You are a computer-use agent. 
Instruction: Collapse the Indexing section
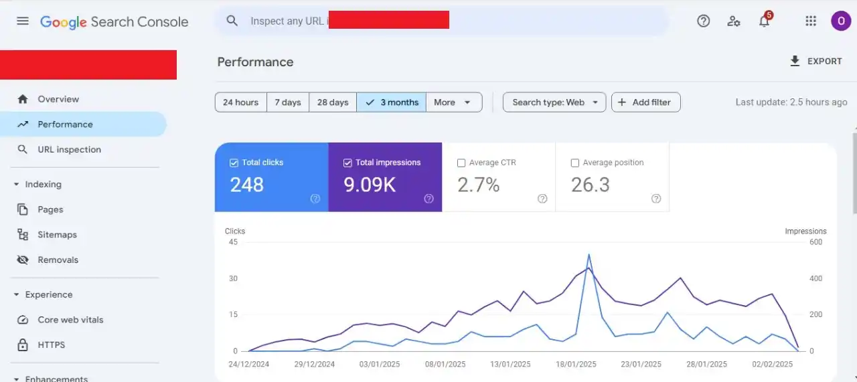17,185
